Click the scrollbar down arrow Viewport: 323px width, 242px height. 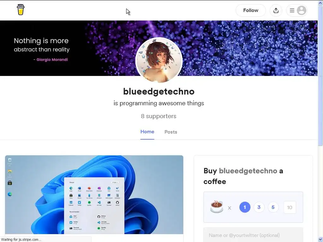coord(320,239)
